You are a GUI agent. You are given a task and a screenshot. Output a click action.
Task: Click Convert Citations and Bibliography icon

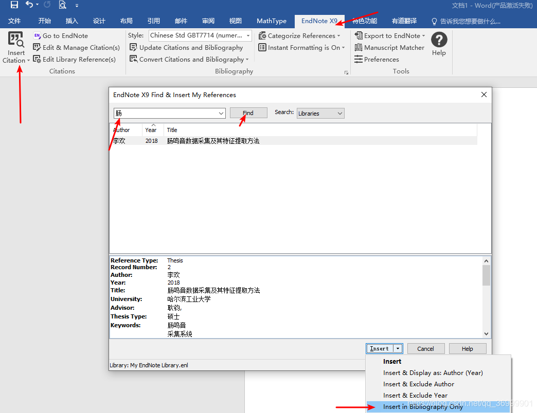[133, 59]
